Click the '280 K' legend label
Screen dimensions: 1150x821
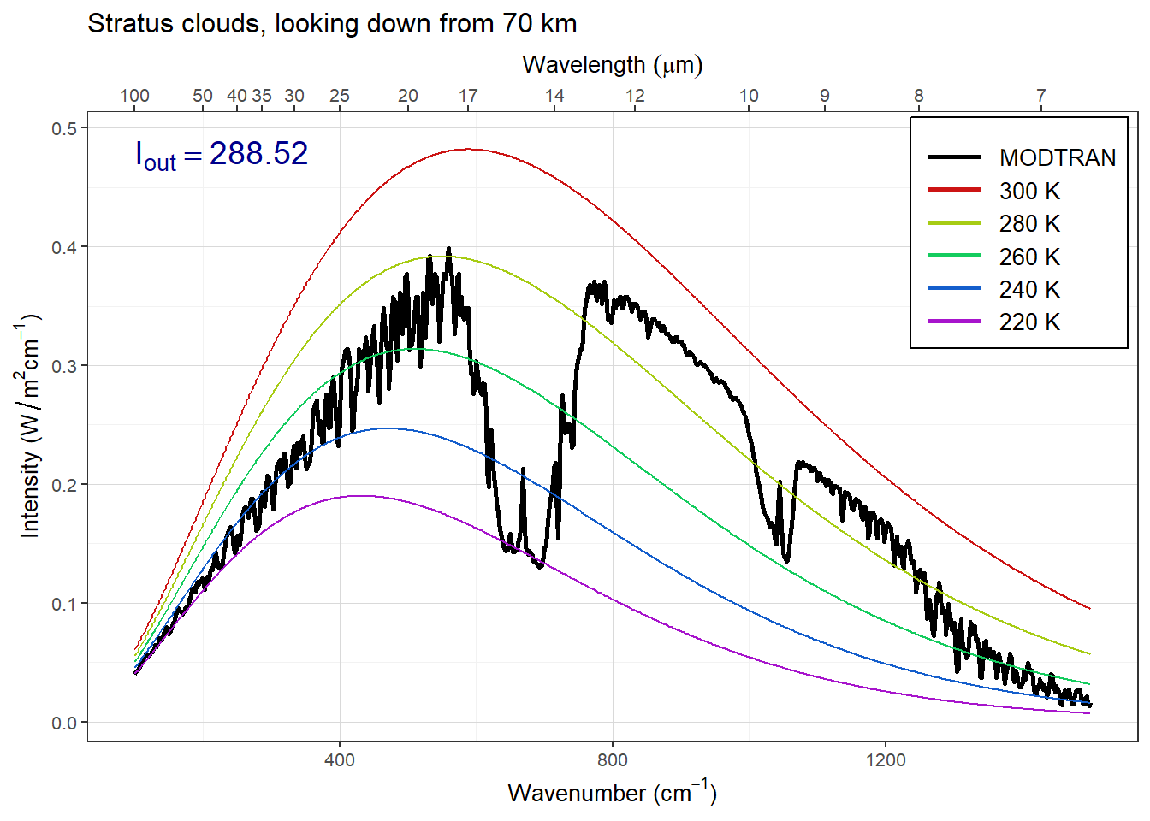pyautogui.click(x=1029, y=224)
